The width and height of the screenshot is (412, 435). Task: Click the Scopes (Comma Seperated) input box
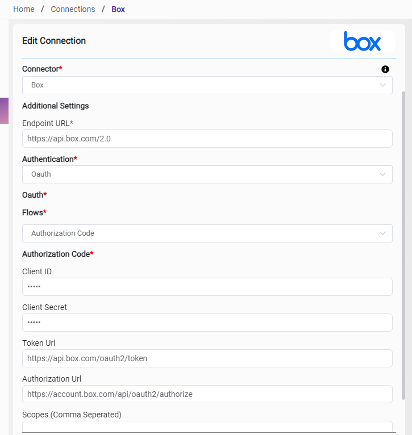tap(207, 427)
